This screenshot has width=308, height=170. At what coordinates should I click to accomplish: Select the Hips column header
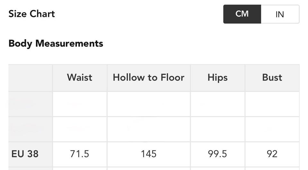[218, 78]
